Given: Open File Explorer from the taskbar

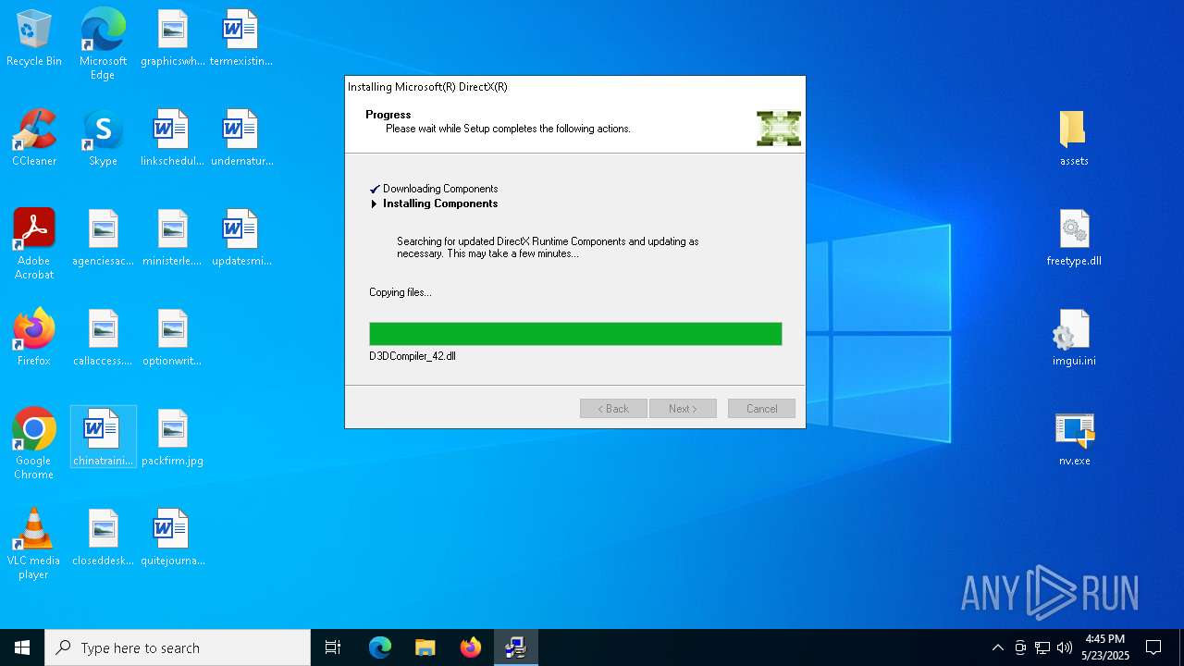Looking at the screenshot, I should [425, 647].
